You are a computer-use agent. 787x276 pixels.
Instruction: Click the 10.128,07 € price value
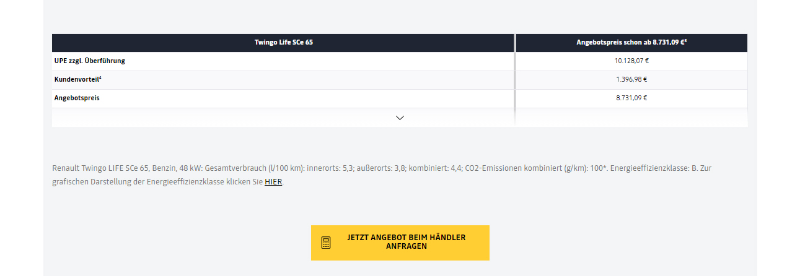coord(631,61)
